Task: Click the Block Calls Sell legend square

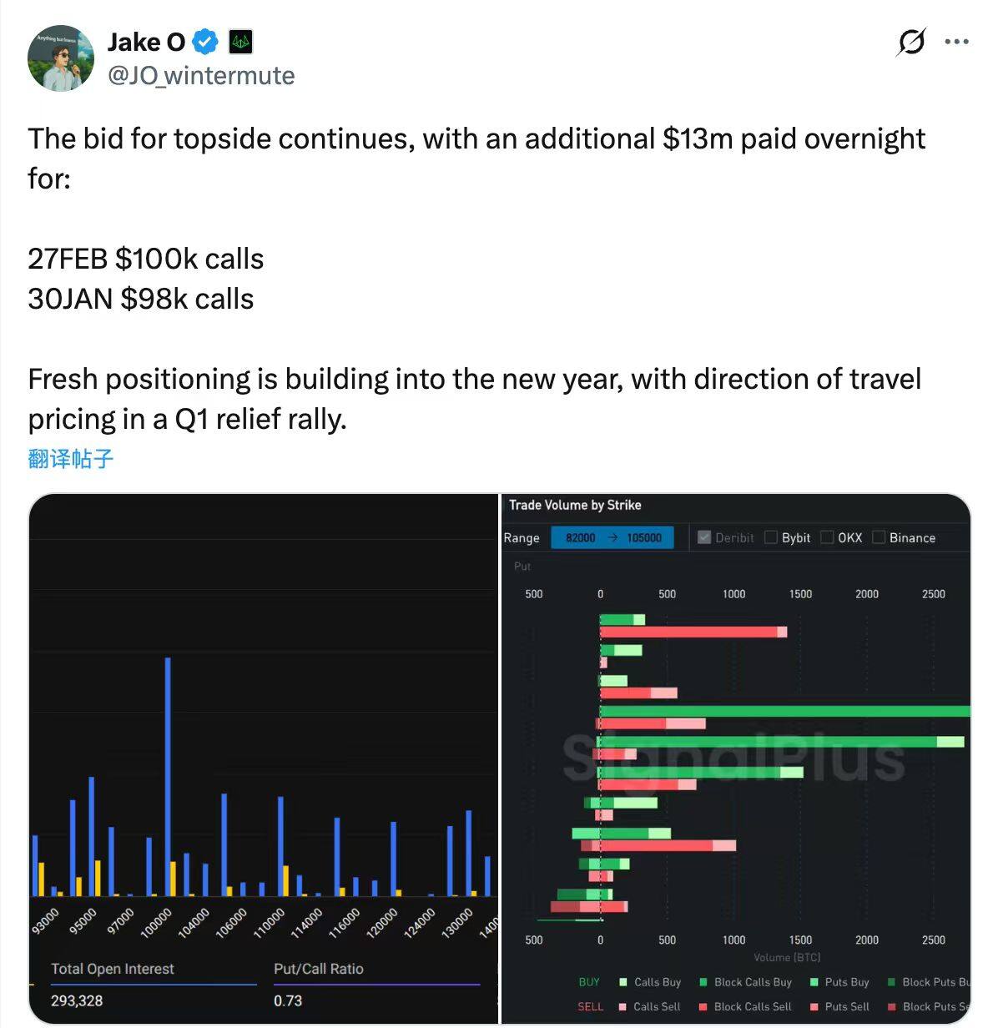Action: pos(703,1006)
